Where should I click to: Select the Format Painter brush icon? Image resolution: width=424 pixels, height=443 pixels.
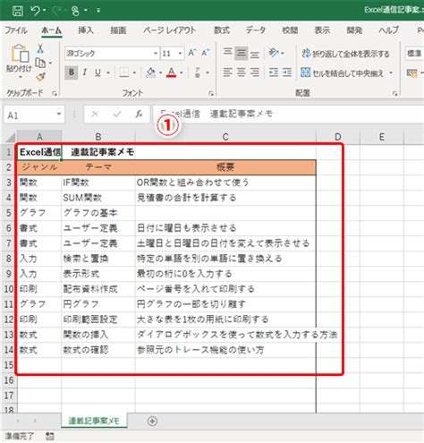coord(40,77)
